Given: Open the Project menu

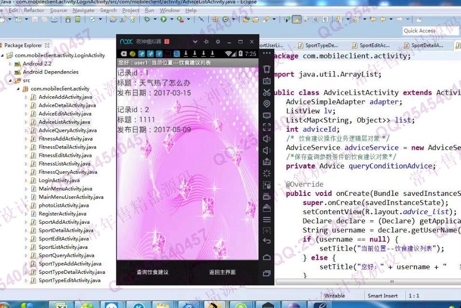Looking at the screenshot, I should pos(131,10).
